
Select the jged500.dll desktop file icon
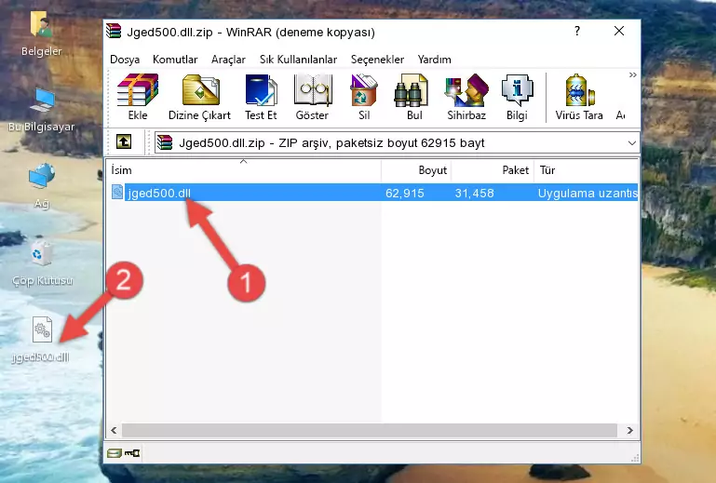(41, 340)
